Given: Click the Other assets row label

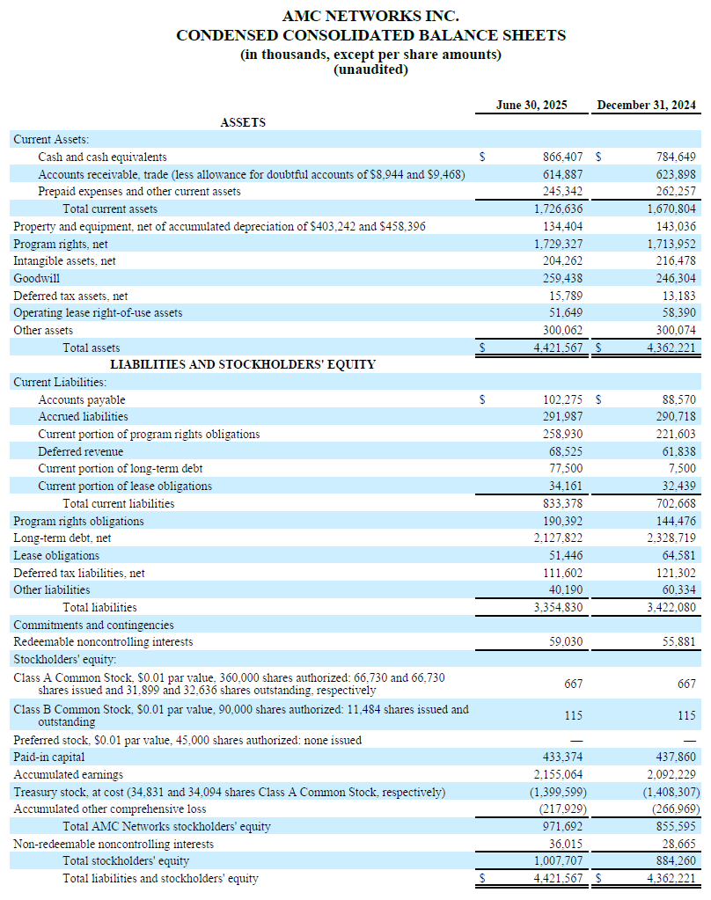Looking at the screenshot, I should point(43,331).
